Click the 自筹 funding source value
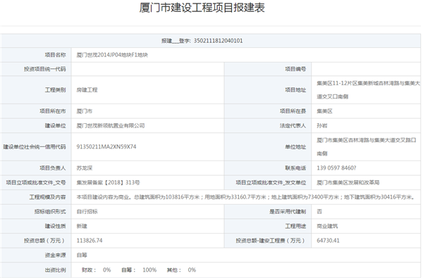Viewport: 423px width, 278px height. tap(82, 255)
